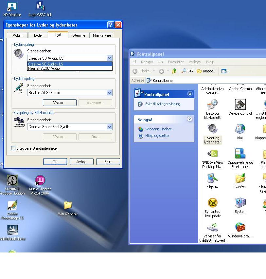Open Lydinnspilling Standardenhet dropdown
This screenshot has width=266, height=279.
click(109, 93)
